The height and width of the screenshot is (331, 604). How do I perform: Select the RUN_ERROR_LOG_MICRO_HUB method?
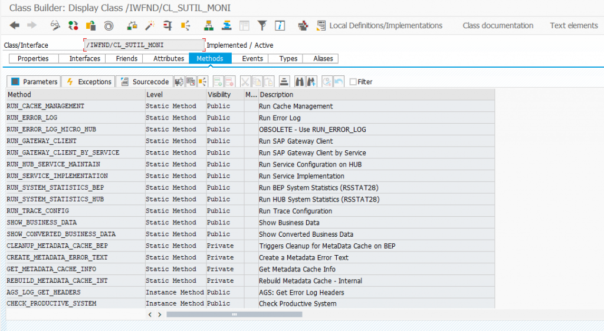click(51, 129)
